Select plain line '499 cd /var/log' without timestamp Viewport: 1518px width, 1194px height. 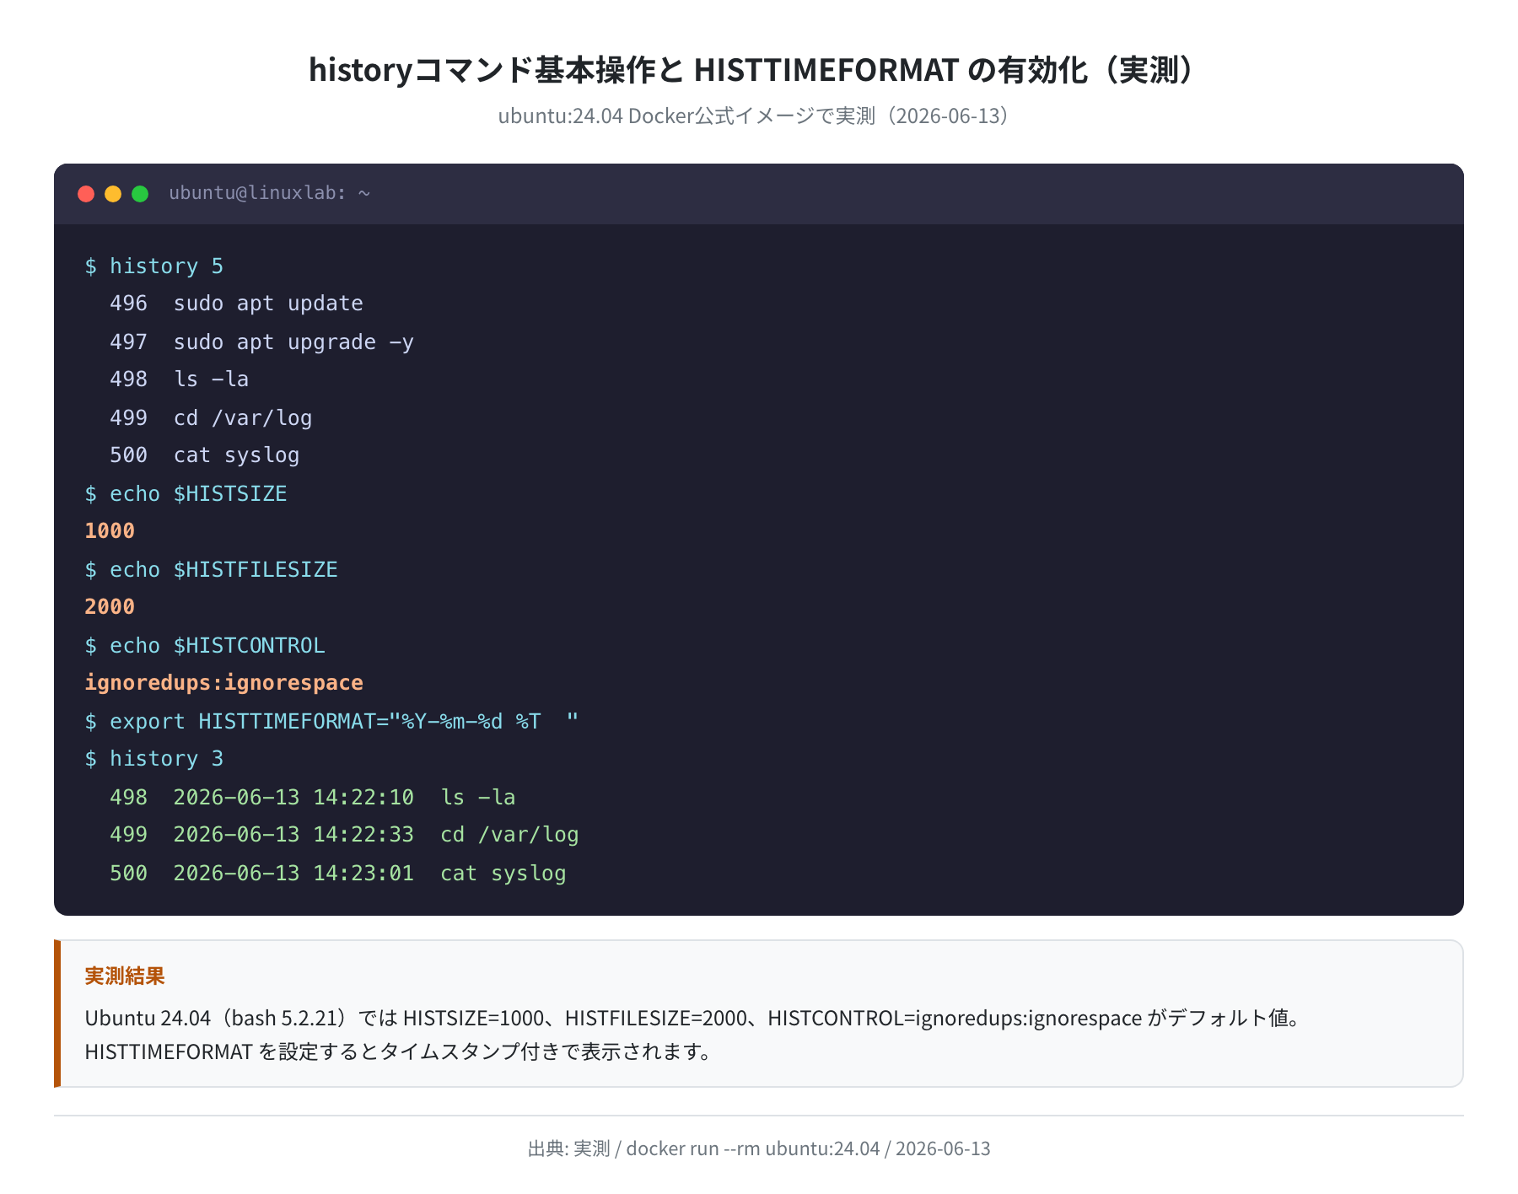coord(211,417)
